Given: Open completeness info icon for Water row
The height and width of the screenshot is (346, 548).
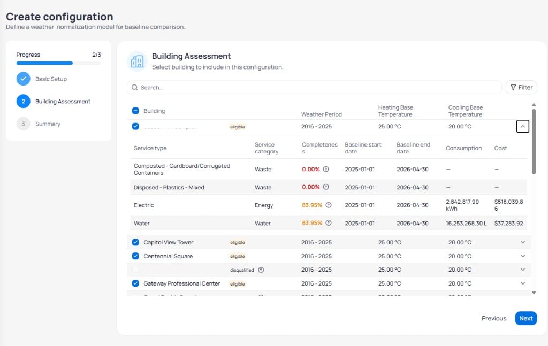Looking at the screenshot, I should click(329, 223).
